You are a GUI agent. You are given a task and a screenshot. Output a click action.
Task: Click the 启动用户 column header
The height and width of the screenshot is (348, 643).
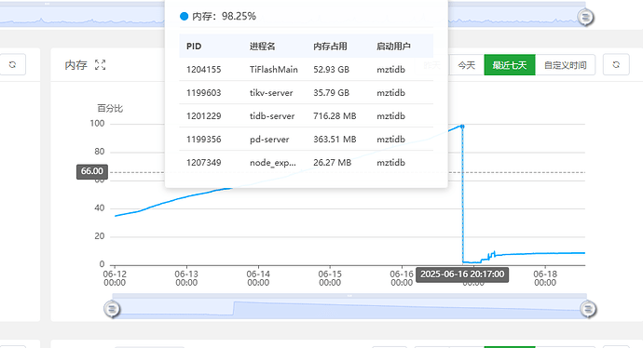tap(393, 47)
